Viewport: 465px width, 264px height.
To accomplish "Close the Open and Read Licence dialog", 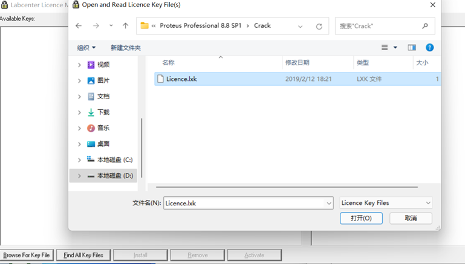I will point(433,5).
